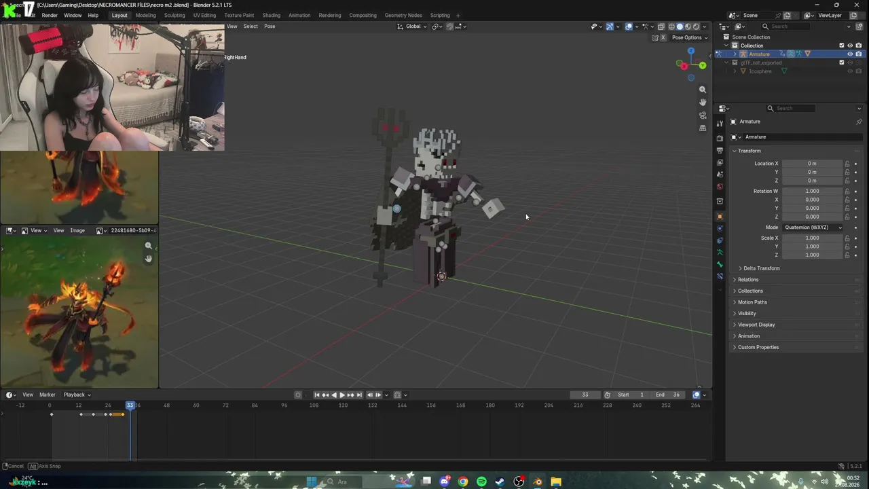
Task: Switch perspective/orthographic grid view icon
Action: click(703, 128)
